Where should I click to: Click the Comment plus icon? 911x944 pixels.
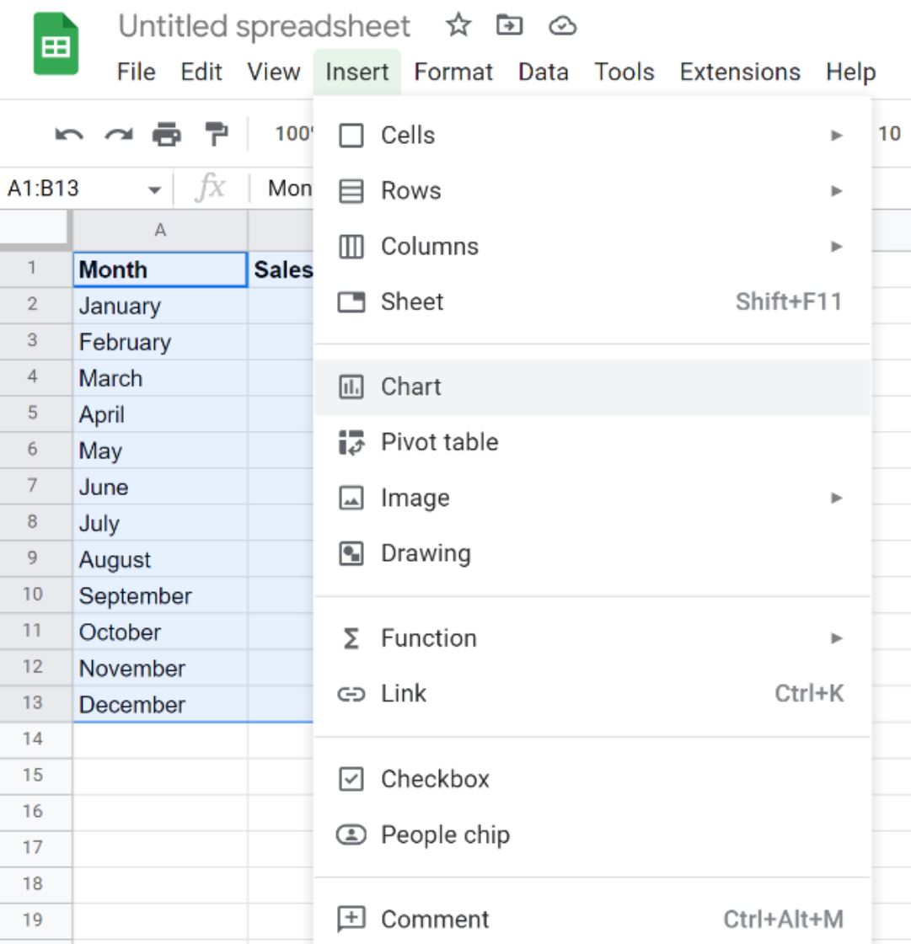[x=351, y=920]
